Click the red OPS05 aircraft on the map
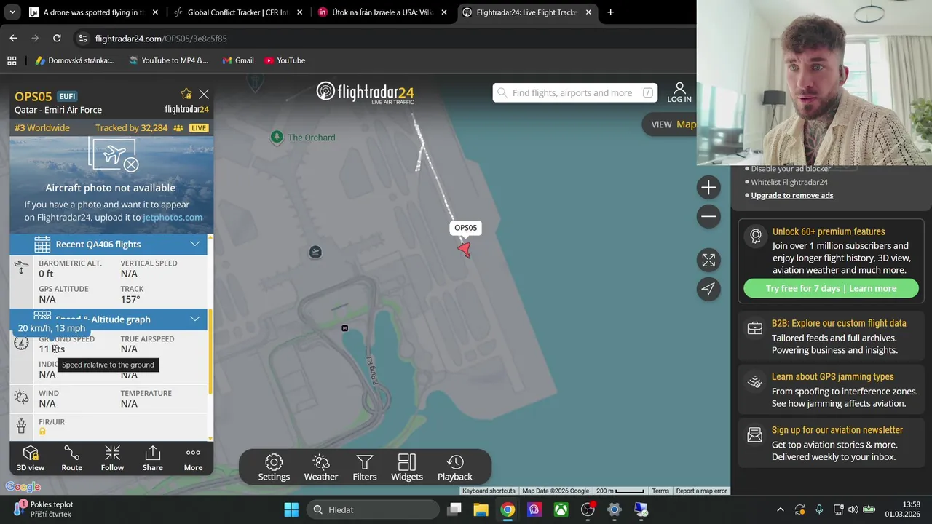932x524 pixels. (465, 250)
